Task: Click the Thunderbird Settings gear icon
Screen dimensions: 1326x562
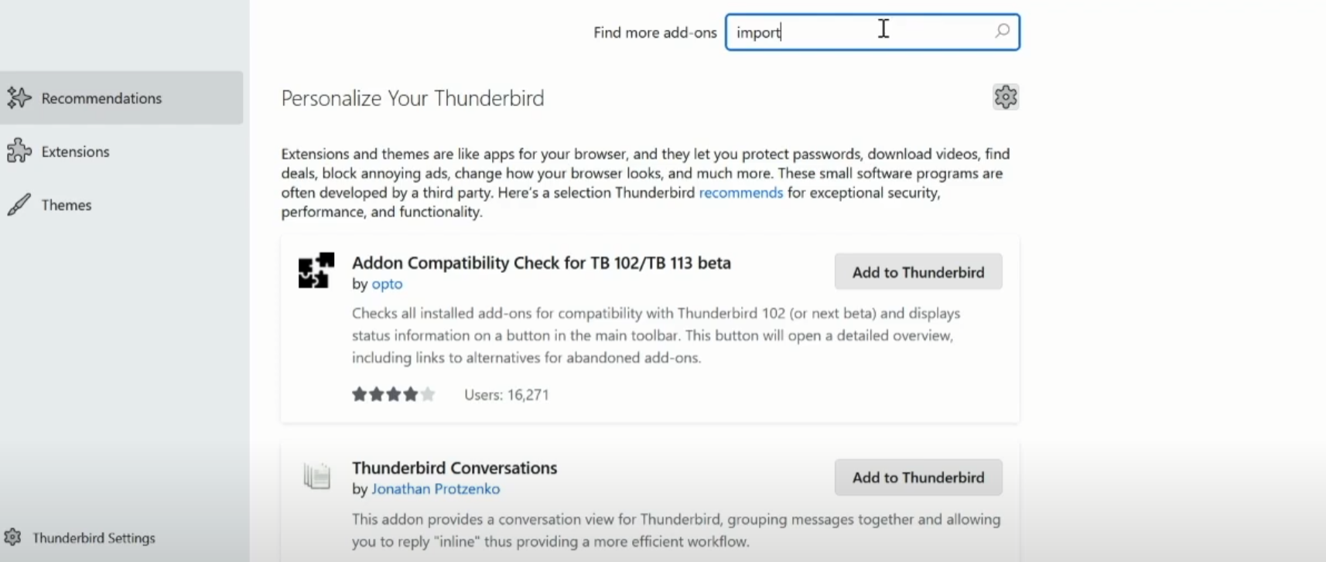Action: pos(12,537)
